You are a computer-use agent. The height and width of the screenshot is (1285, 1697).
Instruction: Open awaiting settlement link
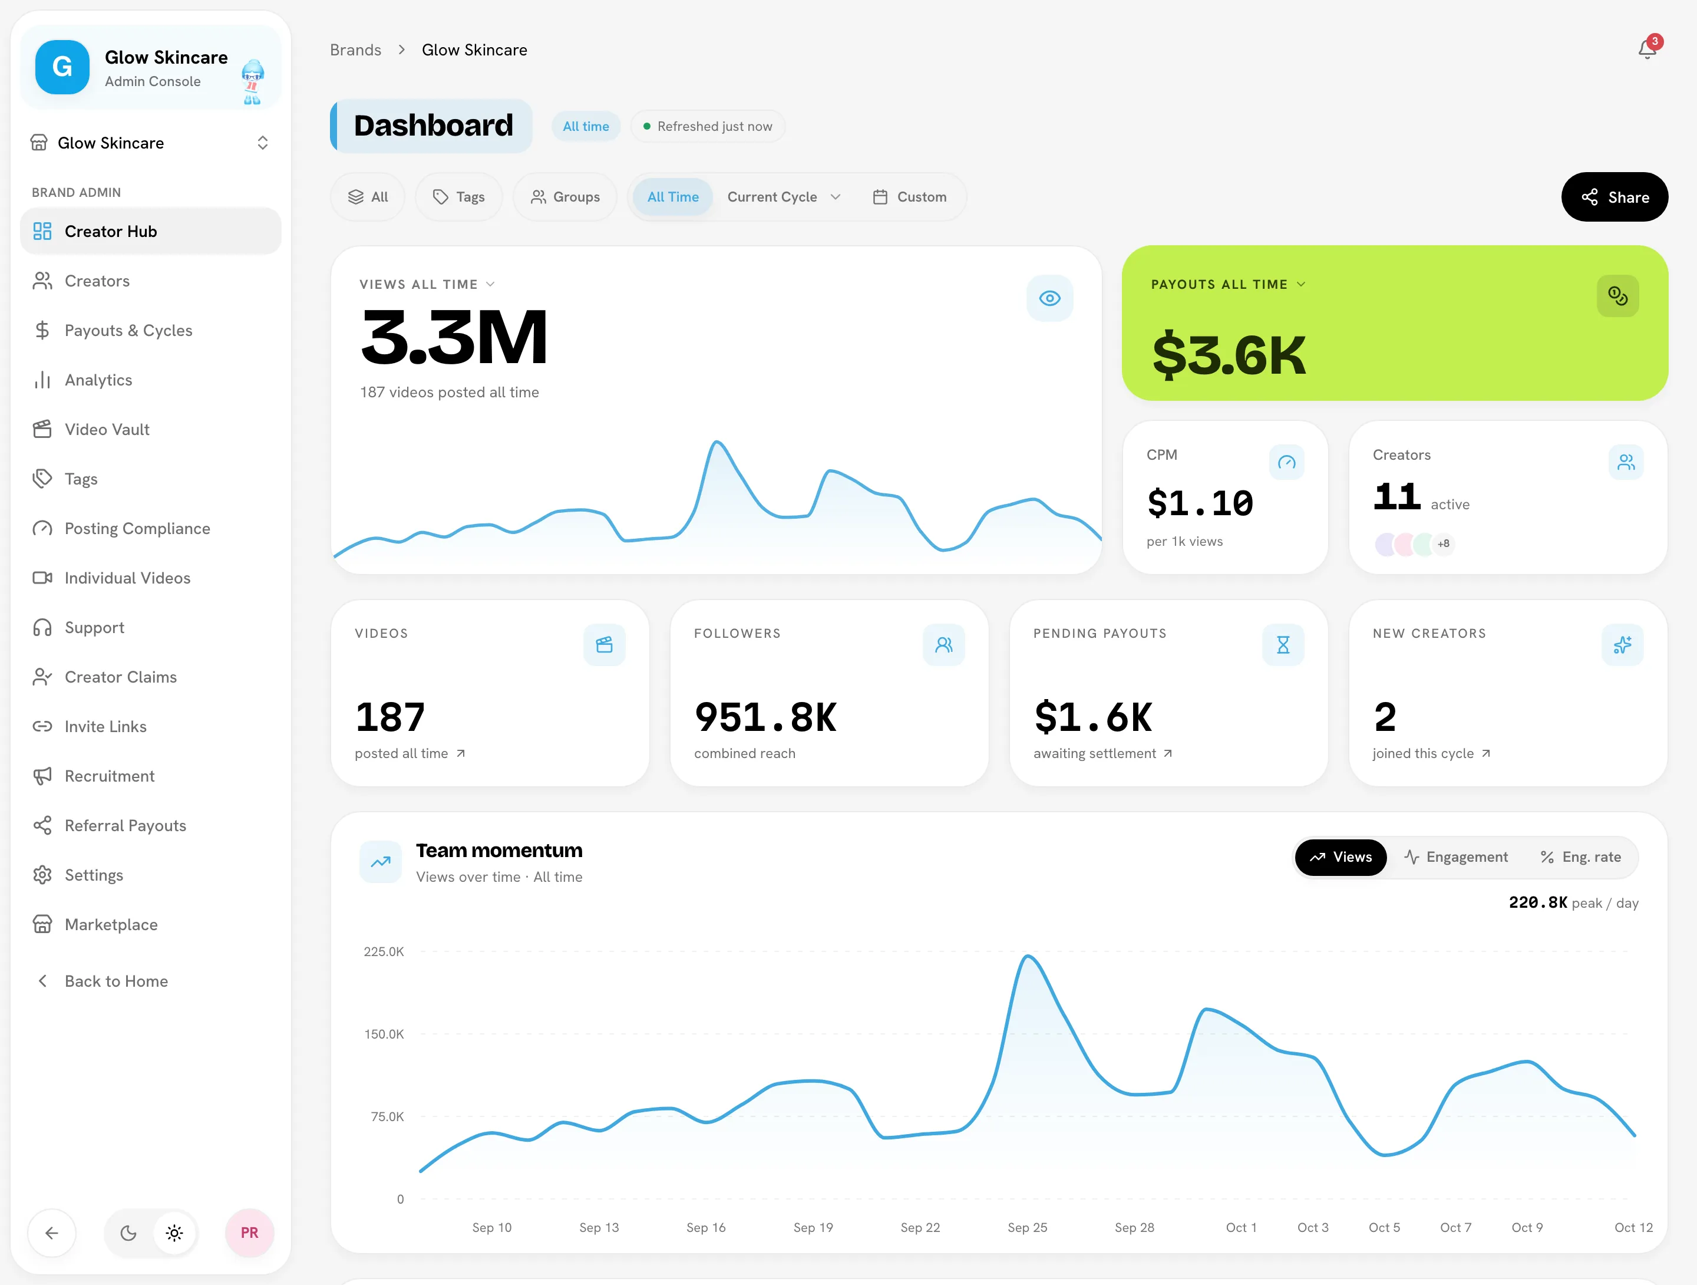click(x=1102, y=754)
